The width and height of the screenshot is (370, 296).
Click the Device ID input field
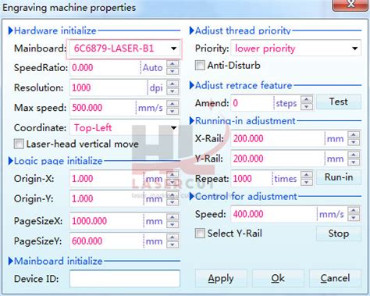pos(125,279)
